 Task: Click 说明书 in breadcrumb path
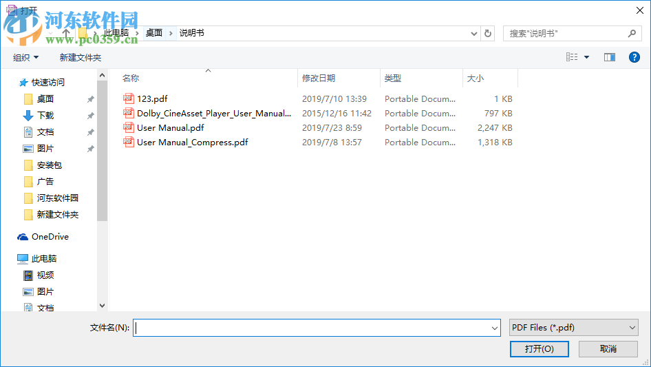coord(192,33)
